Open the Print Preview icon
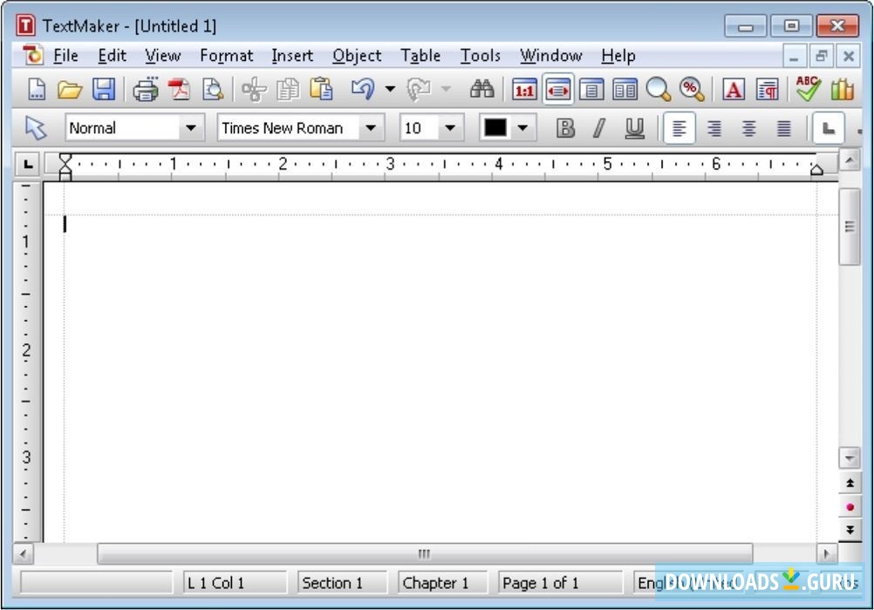 click(212, 89)
